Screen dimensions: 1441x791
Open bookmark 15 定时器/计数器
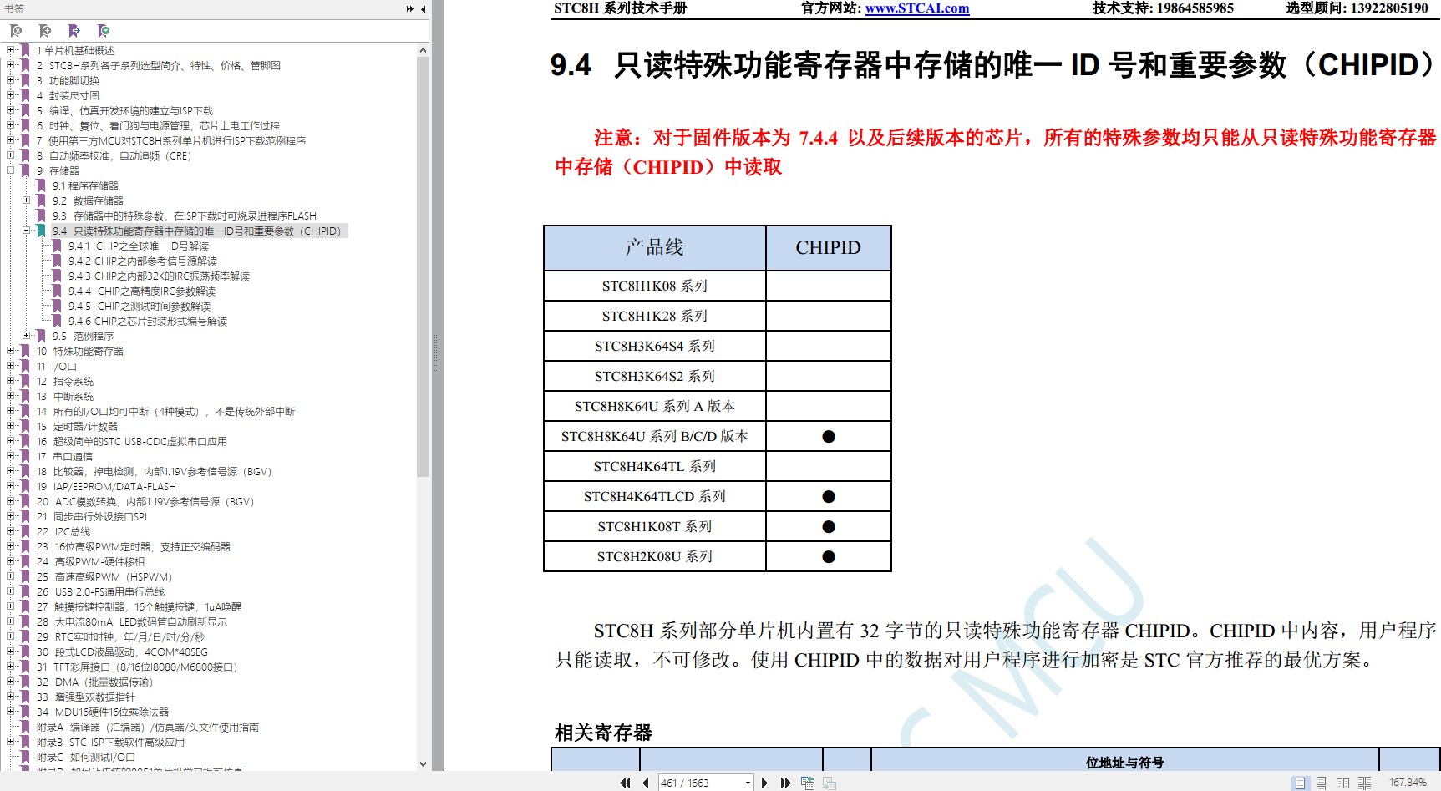click(77, 426)
